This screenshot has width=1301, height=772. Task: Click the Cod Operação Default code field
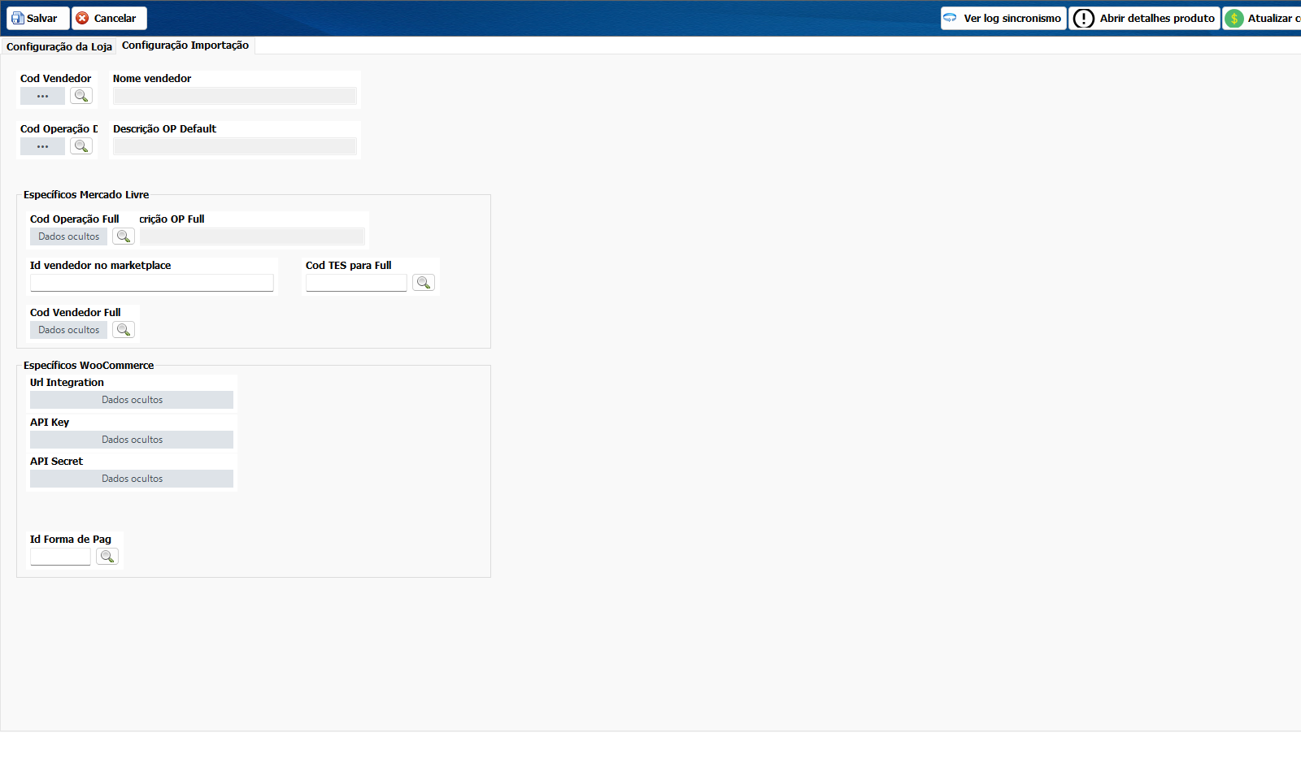pos(42,146)
